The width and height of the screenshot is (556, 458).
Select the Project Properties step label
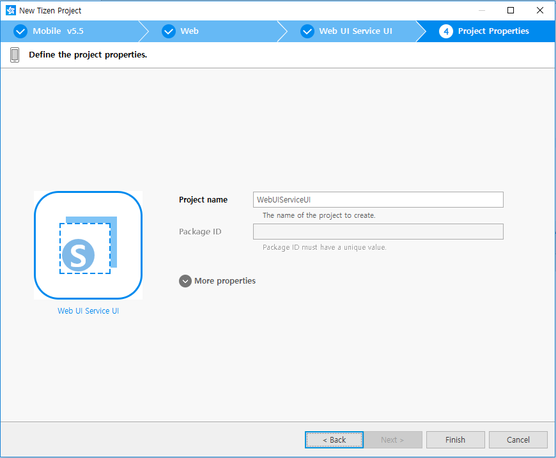click(x=493, y=31)
